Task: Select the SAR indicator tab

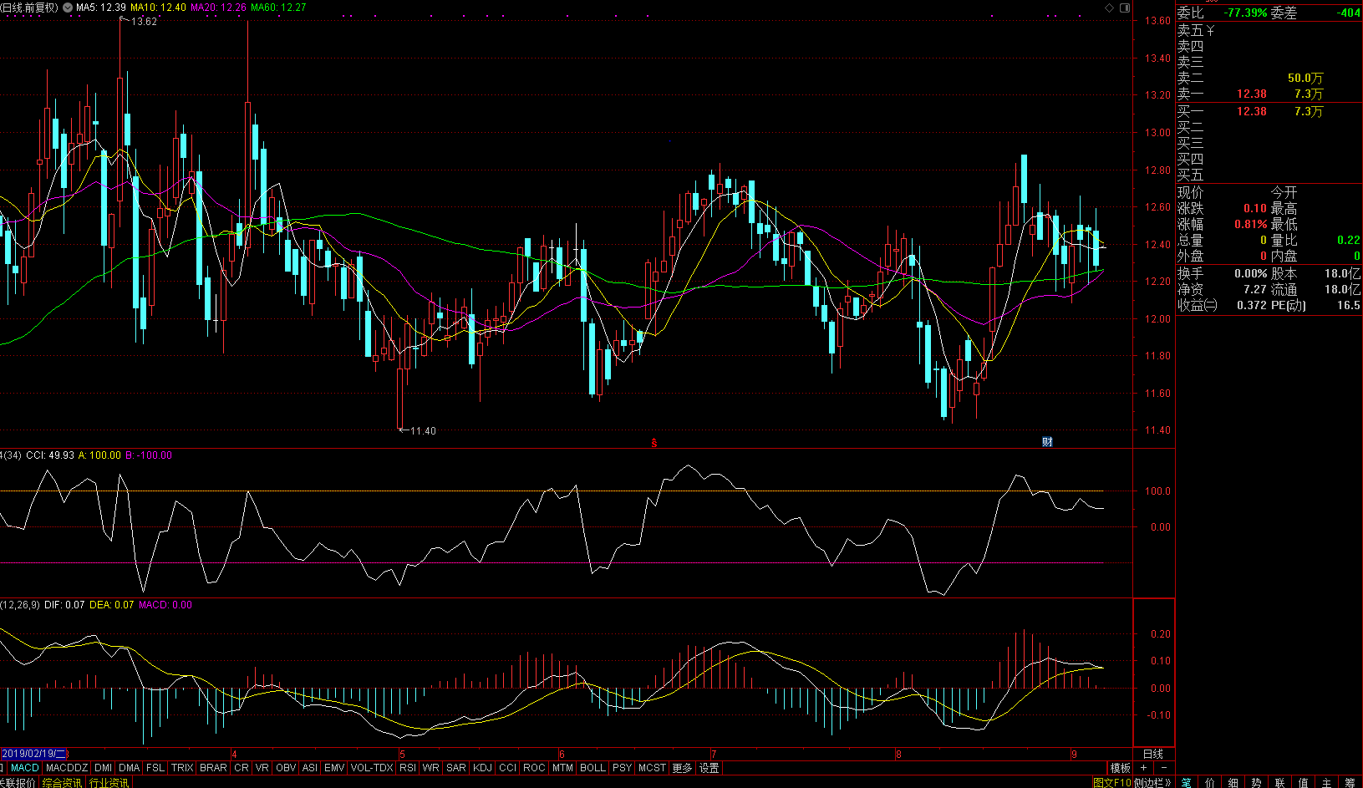Action: [x=456, y=768]
